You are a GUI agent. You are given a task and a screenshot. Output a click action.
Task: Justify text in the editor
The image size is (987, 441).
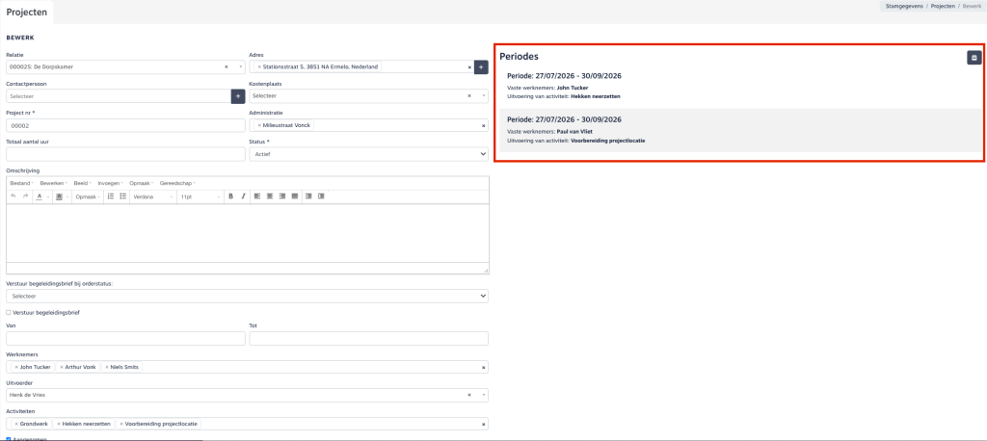[x=295, y=196]
